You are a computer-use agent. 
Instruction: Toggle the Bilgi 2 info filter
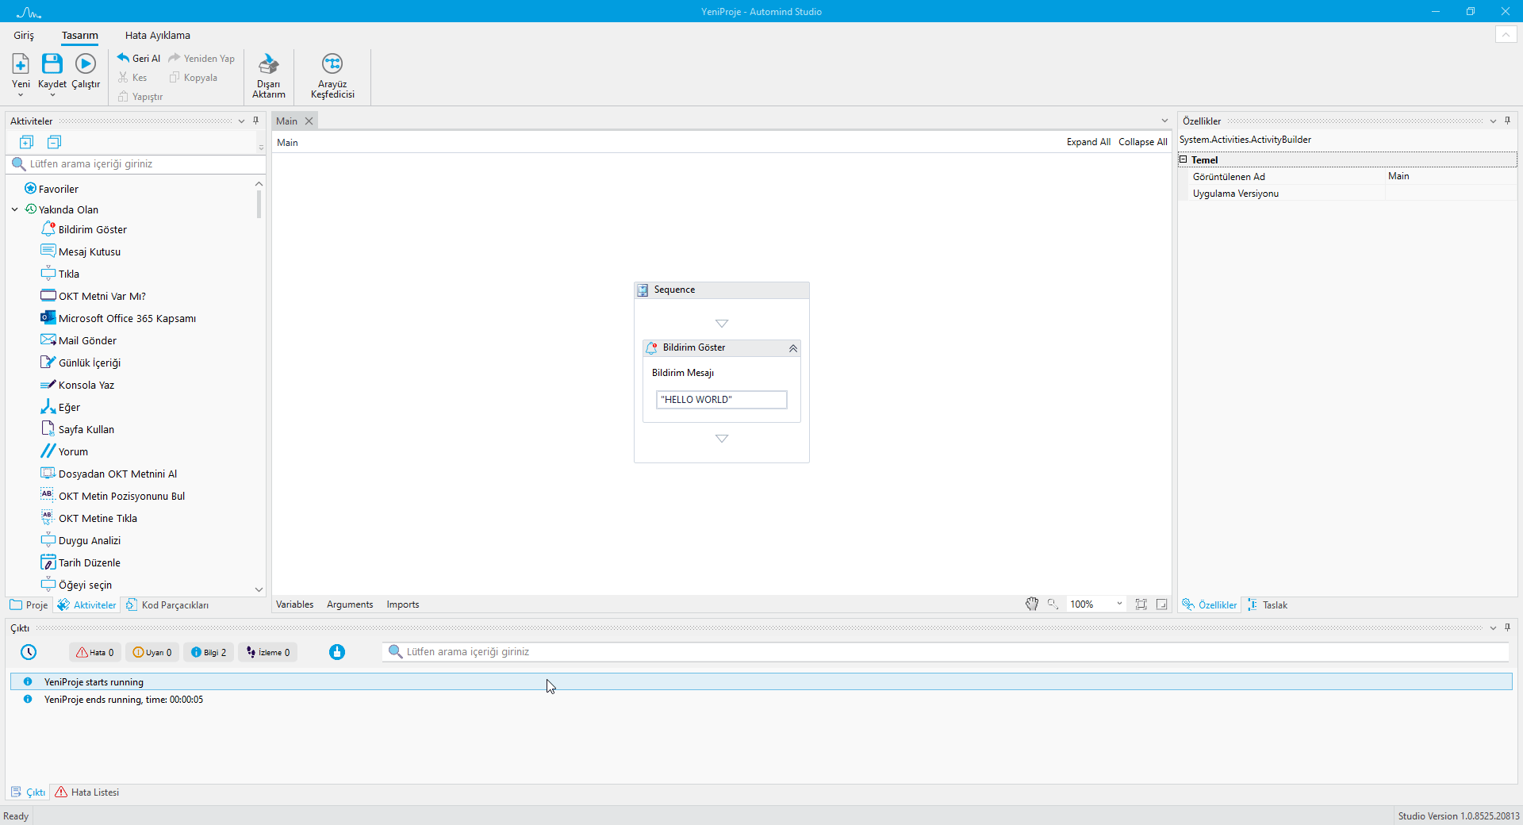click(209, 652)
